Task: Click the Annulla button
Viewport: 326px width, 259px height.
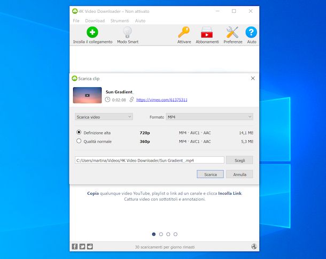Action: [x=239, y=174]
